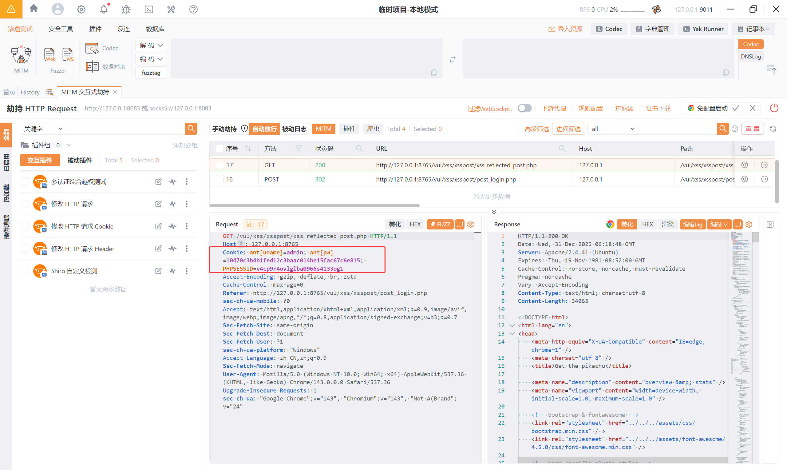787x470 pixels.
Task: Open the 安全工具 menu
Action: pos(61,29)
